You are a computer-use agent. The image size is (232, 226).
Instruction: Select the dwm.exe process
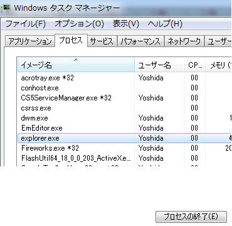(125, 118)
